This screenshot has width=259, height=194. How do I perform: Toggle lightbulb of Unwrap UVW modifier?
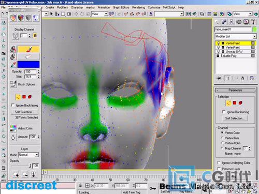[x=219, y=51]
